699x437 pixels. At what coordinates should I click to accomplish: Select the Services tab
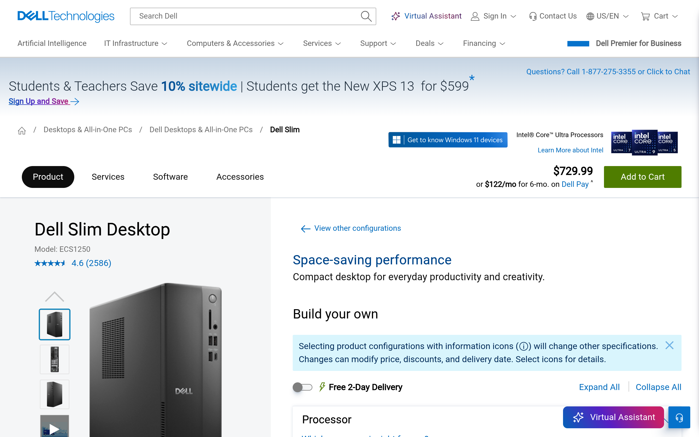(x=108, y=177)
